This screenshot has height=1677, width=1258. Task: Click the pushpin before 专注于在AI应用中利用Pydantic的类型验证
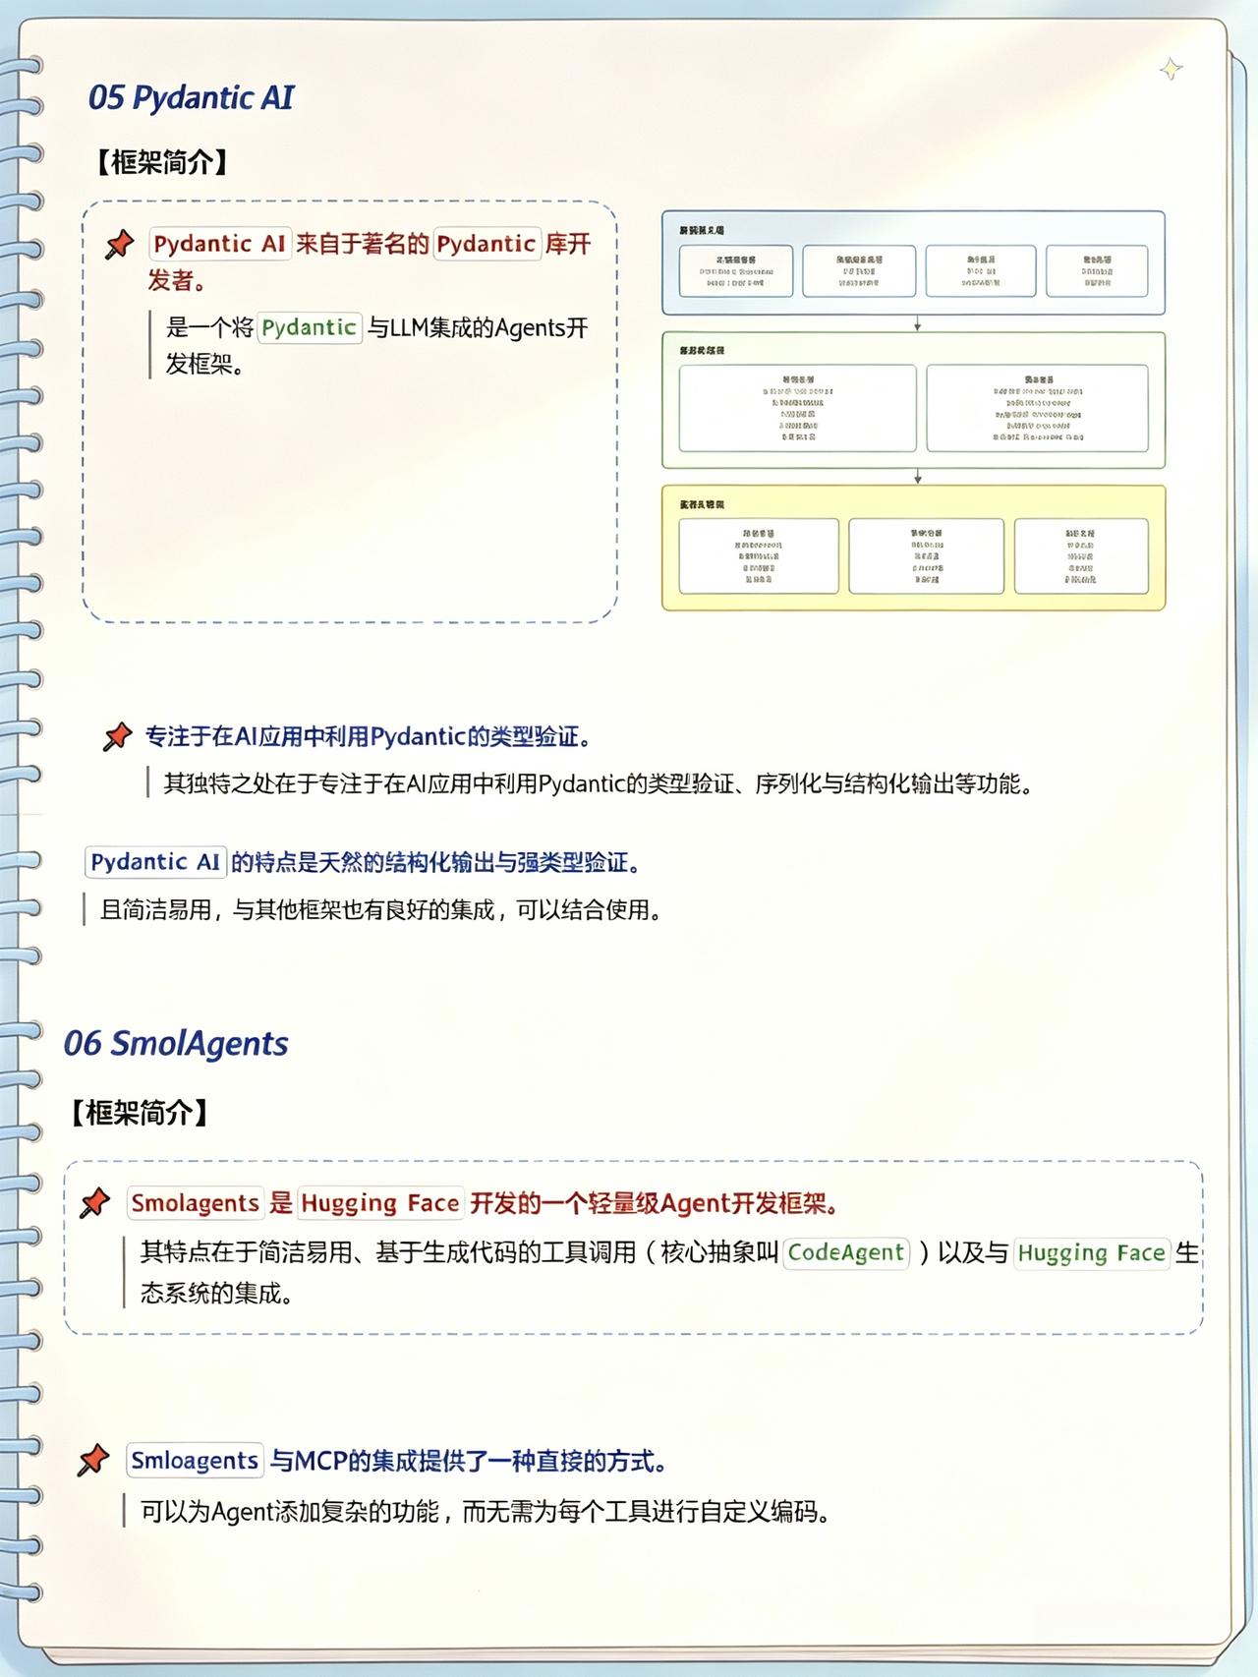tap(118, 736)
